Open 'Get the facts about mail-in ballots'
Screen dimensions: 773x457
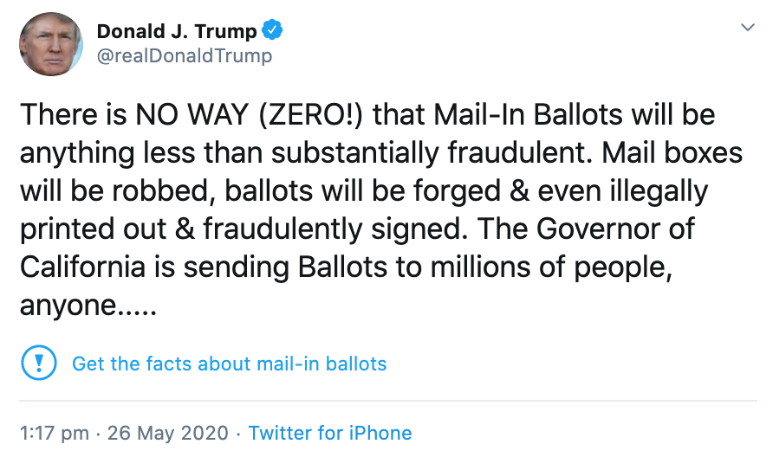pyautogui.click(x=229, y=364)
